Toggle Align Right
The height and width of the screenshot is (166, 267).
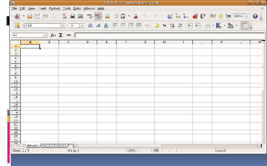(x=131, y=25)
